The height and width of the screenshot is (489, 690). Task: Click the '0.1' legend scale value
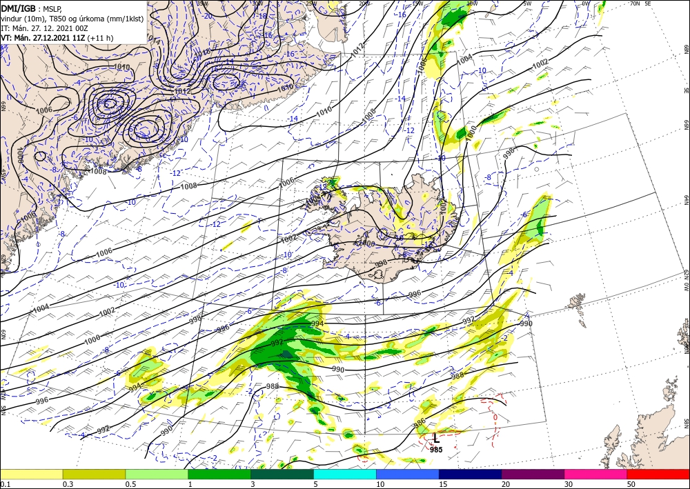pos(5,484)
